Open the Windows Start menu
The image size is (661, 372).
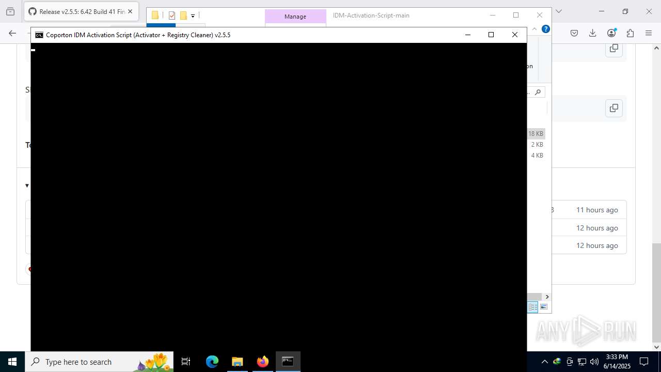12,362
